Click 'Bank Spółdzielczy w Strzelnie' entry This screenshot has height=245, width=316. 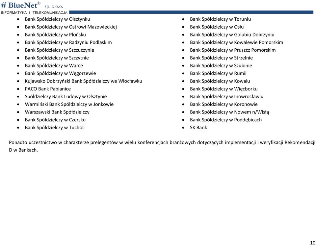pos(221,58)
